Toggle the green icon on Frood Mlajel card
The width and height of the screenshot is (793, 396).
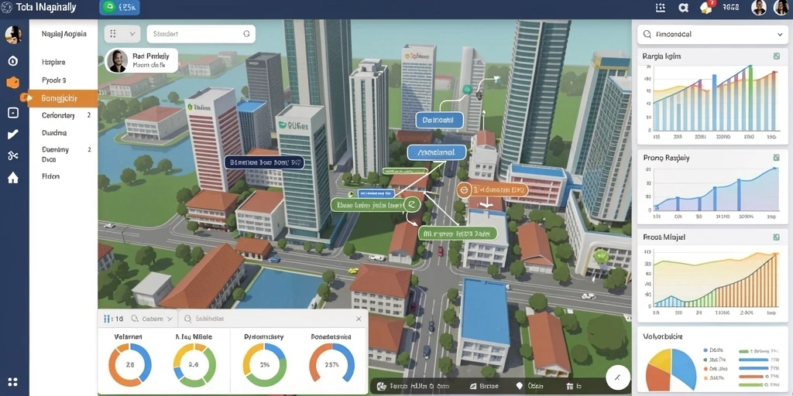[x=776, y=237]
